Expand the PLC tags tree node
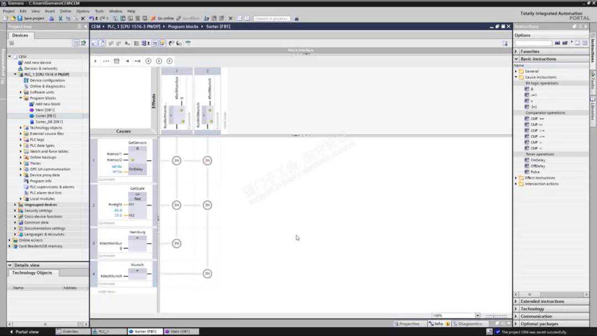 tap(21, 139)
